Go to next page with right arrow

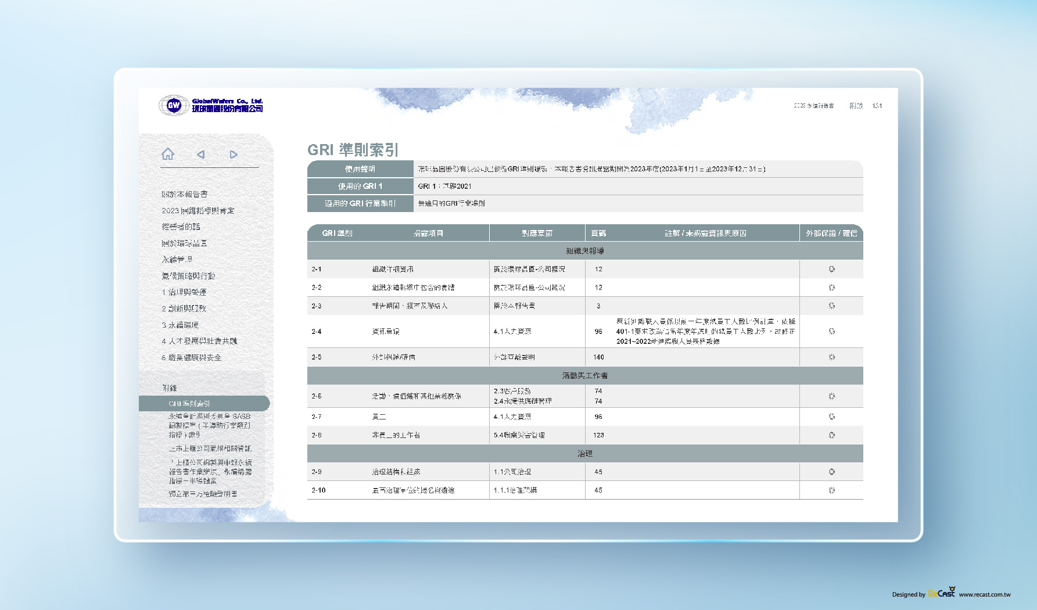click(x=234, y=155)
